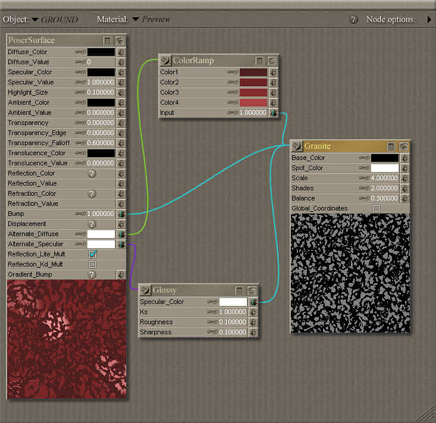This screenshot has width=436, height=423.
Task: Disable the Reflection_Lite_Mult checkbox
Action: pos(92,255)
